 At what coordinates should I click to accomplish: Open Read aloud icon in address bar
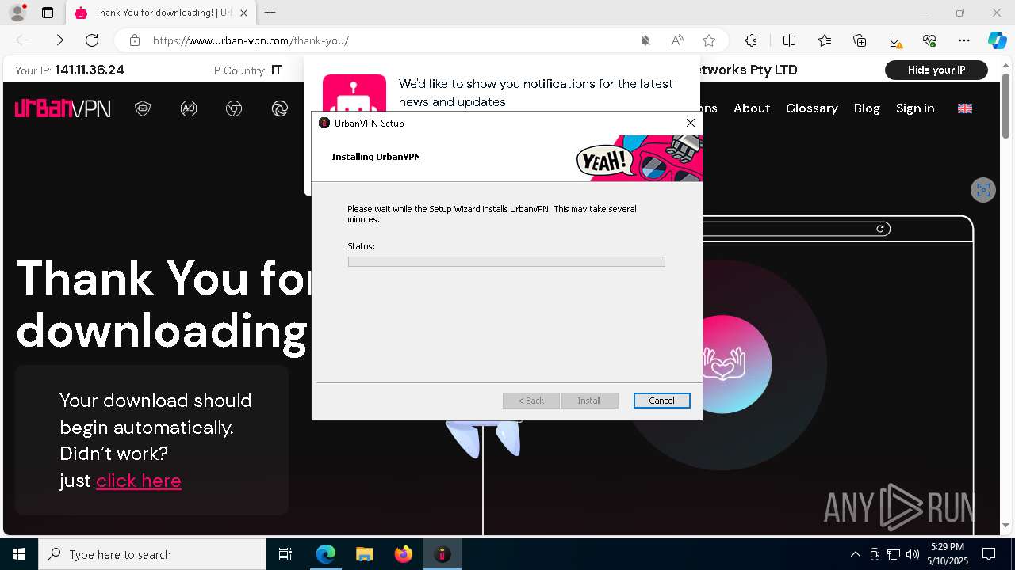click(677, 40)
